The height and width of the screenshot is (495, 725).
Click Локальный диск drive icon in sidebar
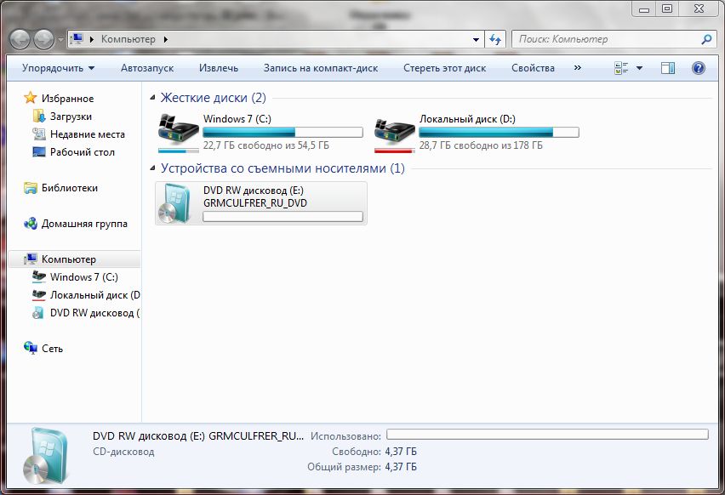point(39,294)
